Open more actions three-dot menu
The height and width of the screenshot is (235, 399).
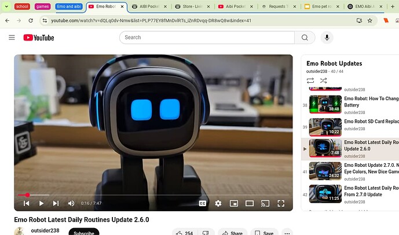287,233
